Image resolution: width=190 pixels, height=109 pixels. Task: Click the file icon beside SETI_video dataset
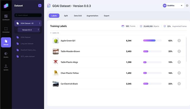tap(18, 56)
